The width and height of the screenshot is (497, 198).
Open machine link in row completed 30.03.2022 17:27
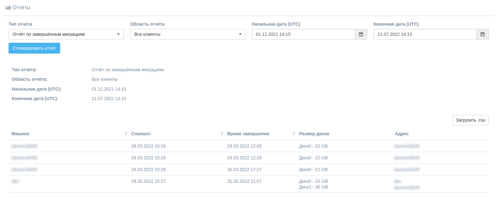coord(24,169)
